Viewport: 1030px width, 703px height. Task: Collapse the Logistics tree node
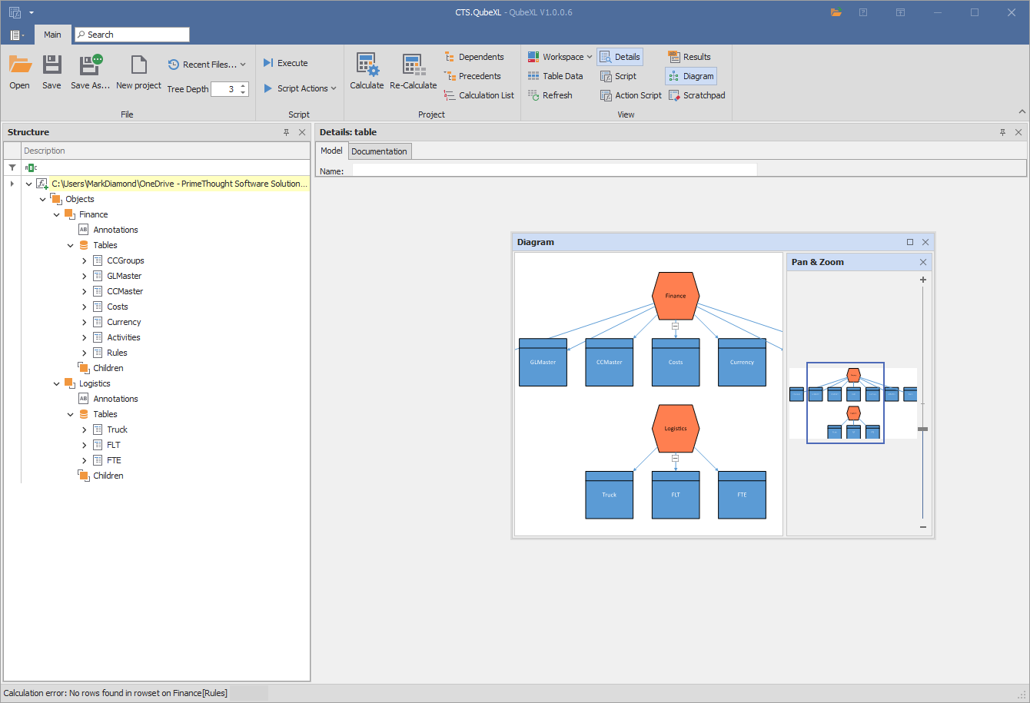(x=57, y=383)
